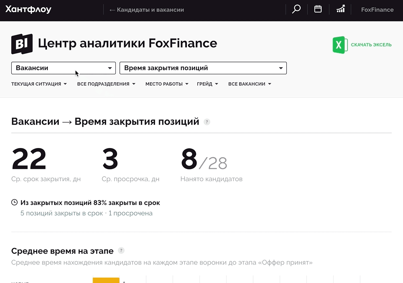Open the FoxFinance account menu
The height and width of the screenshot is (283, 403).
[377, 10]
